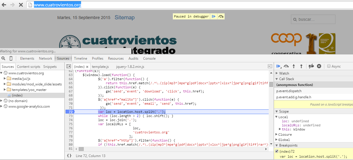Image resolution: width=353 pixels, height=160 pixels.
Task: Expand the (no domain) node
Action: (x=2, y=101)
